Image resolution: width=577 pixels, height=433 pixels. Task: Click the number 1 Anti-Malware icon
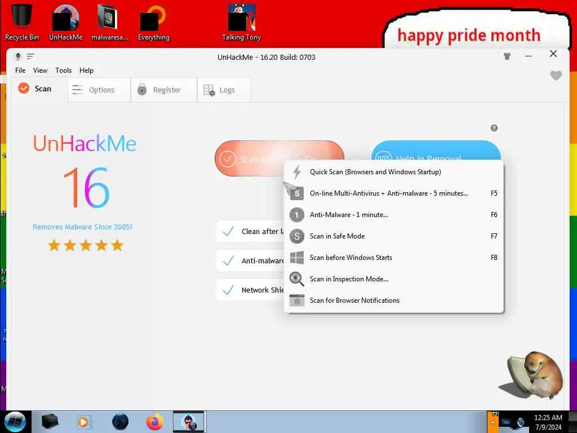(296, 215)
